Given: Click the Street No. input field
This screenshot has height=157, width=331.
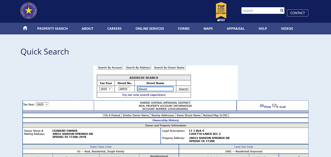Looking at the screenshot, I should click(x=124, y=89).
